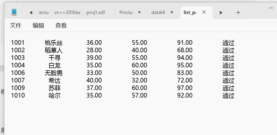
Task: Click the score 97.00 in text
Action: pos(185,88)
